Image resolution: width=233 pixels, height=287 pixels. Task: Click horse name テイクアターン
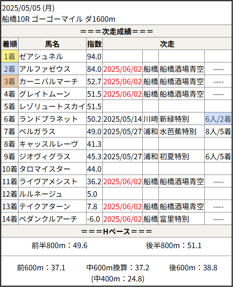coord(44,206)
